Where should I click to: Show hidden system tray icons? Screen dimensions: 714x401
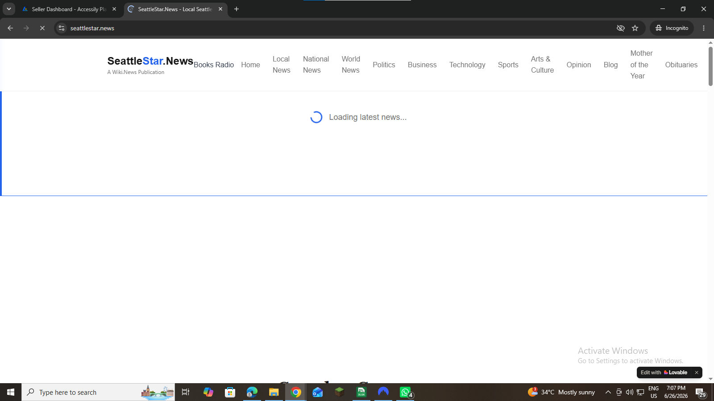coord(608,392)
